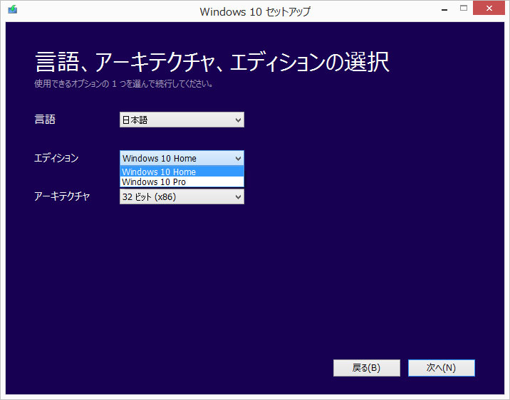This screenshot has height=400, width=510.
Task: Collapse the エディション combo box showing Windows 10 Home
Action: (x=182, y=158)
